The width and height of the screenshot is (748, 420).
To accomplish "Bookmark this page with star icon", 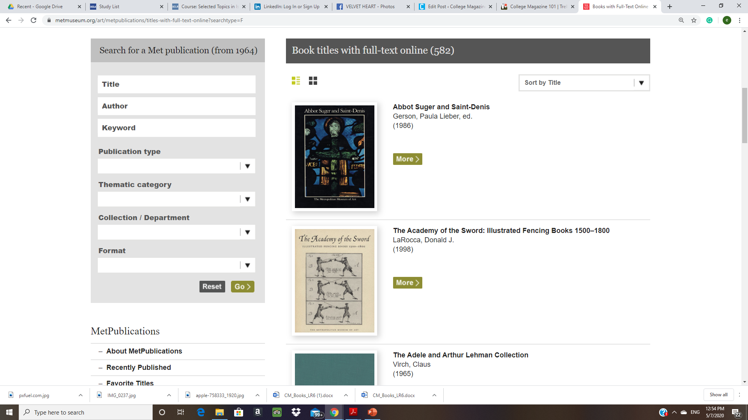I will (694, 20).
